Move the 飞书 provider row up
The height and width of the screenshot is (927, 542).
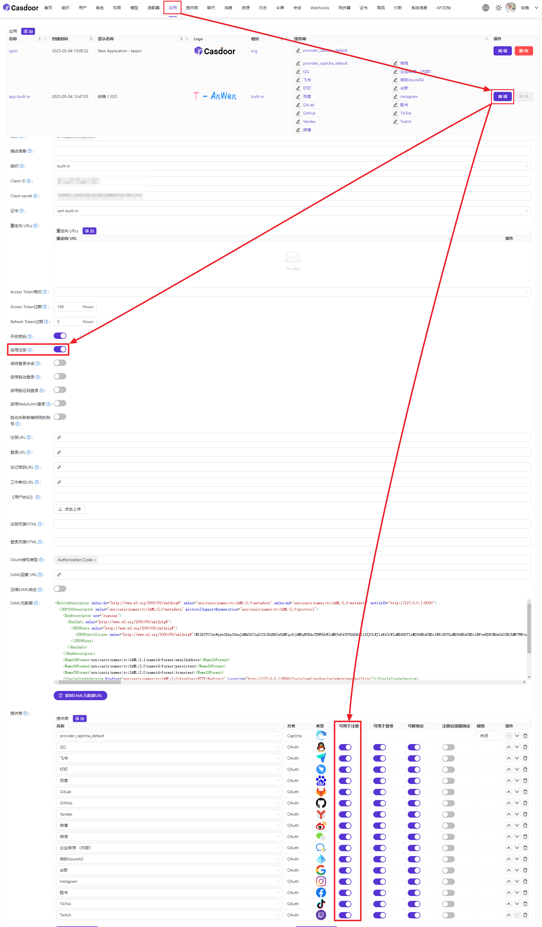coord(508,758)
